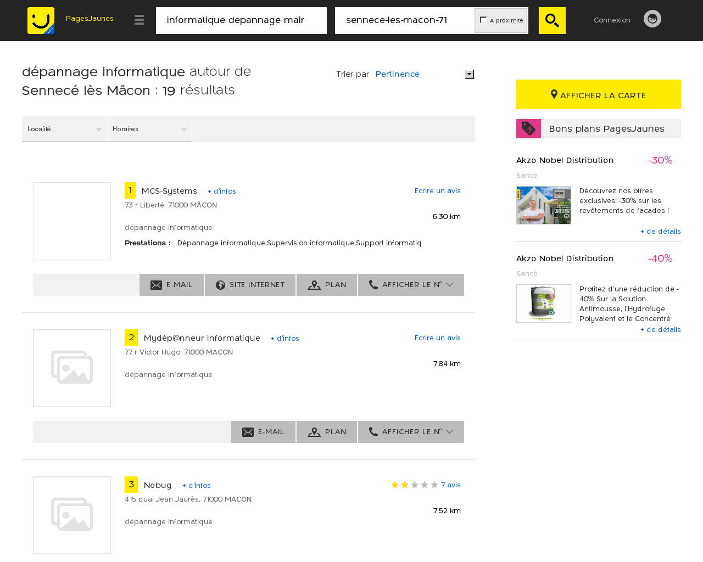703x562 pixels.
Task: Click the yellow result number 3 badge
Action: pyautogui.click(x=131, y=485)
